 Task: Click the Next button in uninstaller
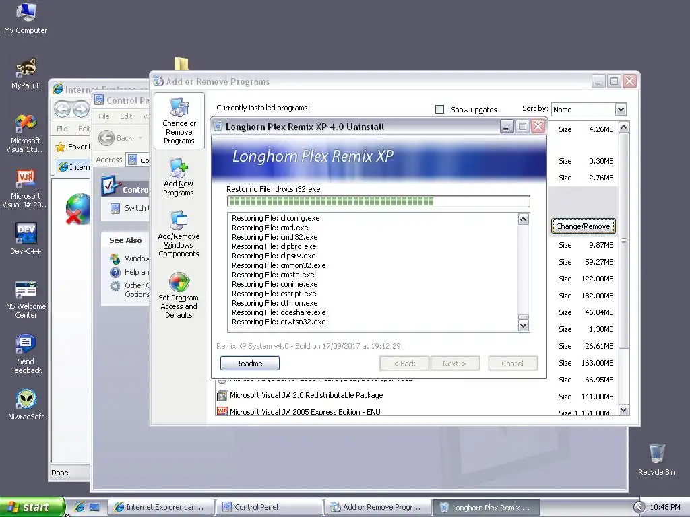coord(455,364)
